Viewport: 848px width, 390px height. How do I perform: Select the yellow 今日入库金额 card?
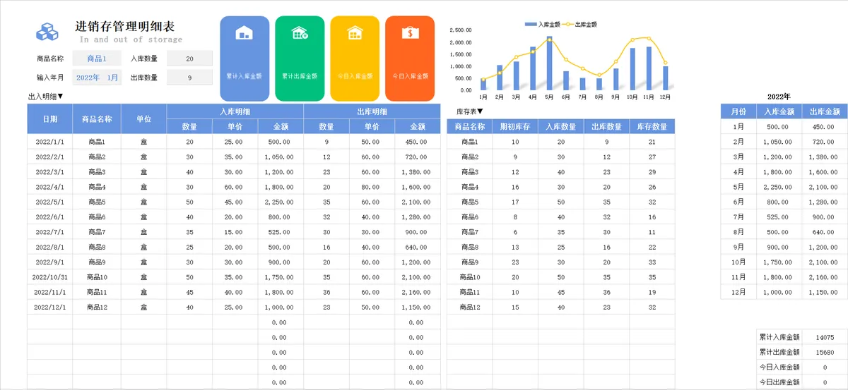355,59
